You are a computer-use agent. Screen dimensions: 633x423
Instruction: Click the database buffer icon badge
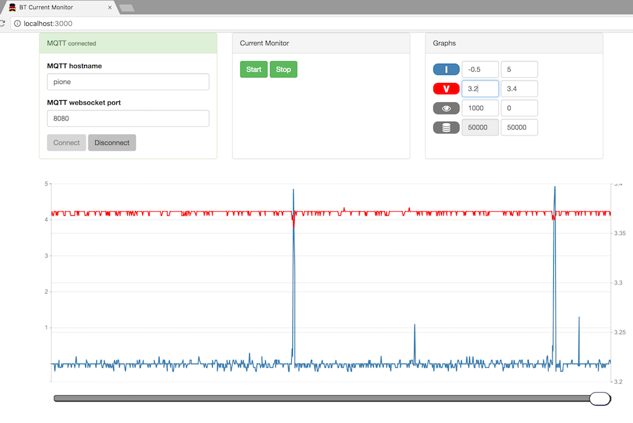(446, 127)
